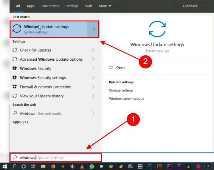Switch to the Apps search tab

(31, 6)
